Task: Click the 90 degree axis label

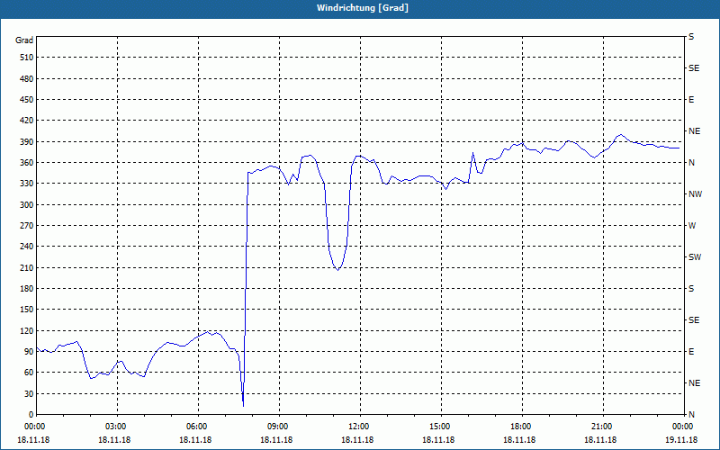Action: (x=29, y=352)
